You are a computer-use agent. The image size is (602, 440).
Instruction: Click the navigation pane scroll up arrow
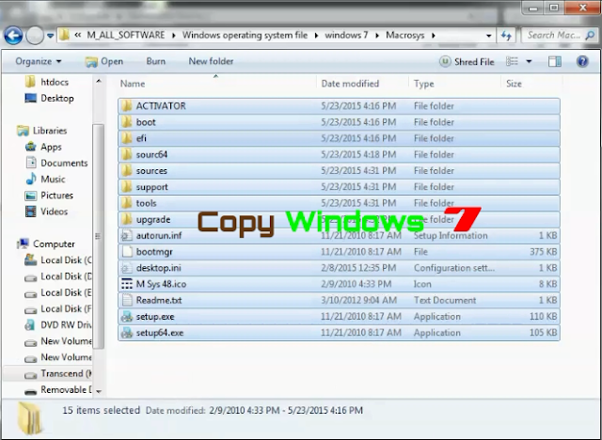tap(99, 82)
